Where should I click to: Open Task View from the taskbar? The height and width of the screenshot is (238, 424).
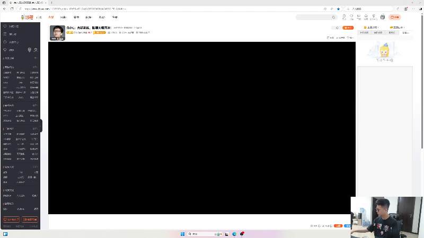(x=227, y=234)
